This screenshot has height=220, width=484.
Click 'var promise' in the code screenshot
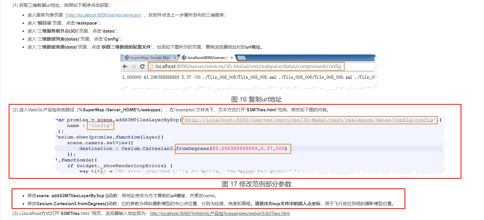[x=72, y=120]
